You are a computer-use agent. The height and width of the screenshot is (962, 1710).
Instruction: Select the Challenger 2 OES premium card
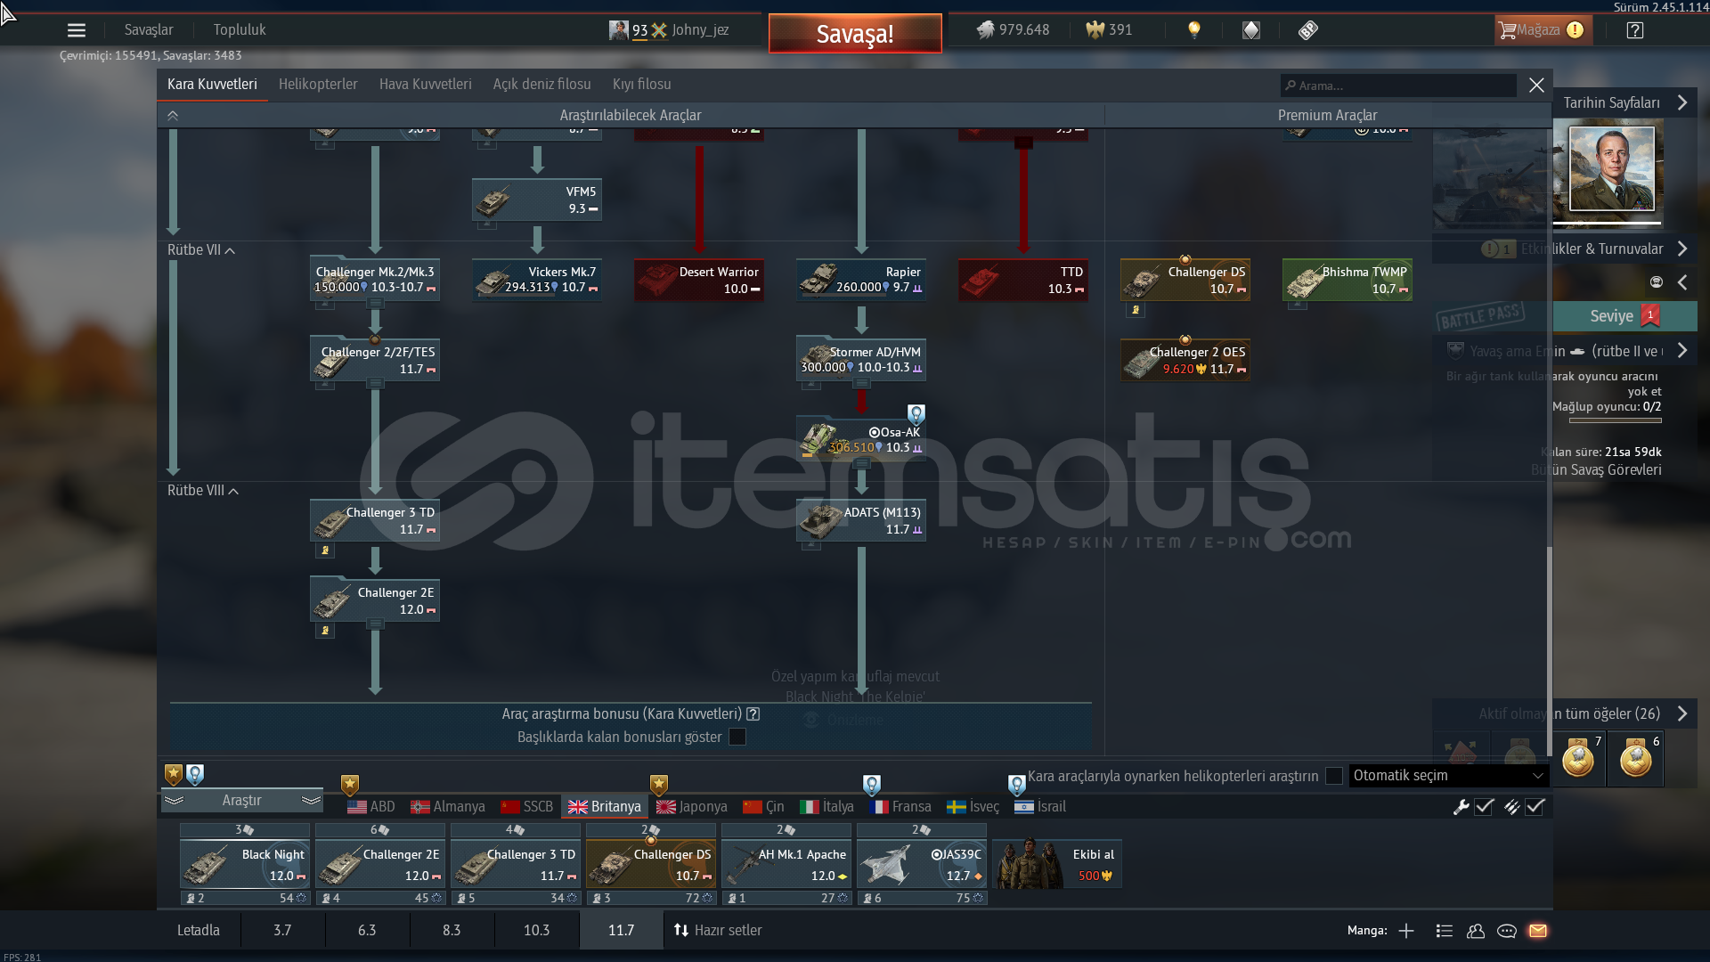[x=1185, y=360]
